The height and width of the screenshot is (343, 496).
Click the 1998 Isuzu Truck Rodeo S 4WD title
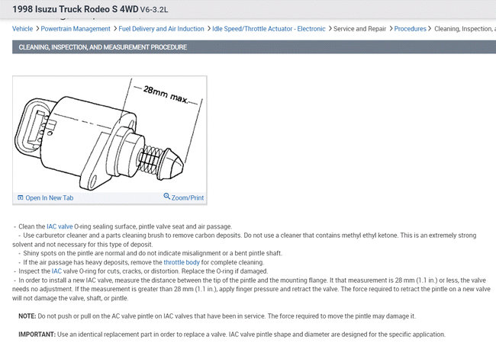(76, 9)
